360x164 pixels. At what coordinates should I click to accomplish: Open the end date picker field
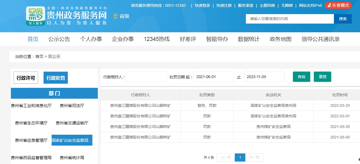264,77
